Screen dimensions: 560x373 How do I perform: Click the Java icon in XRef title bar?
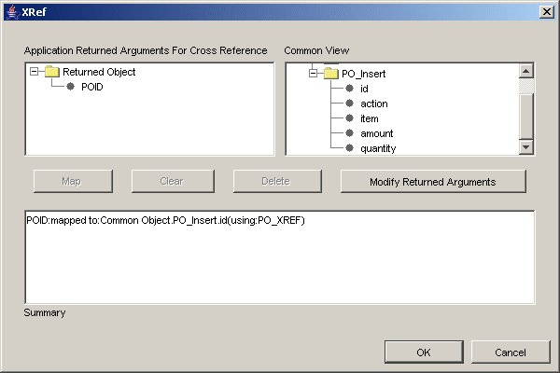click(x=12, y=12)
